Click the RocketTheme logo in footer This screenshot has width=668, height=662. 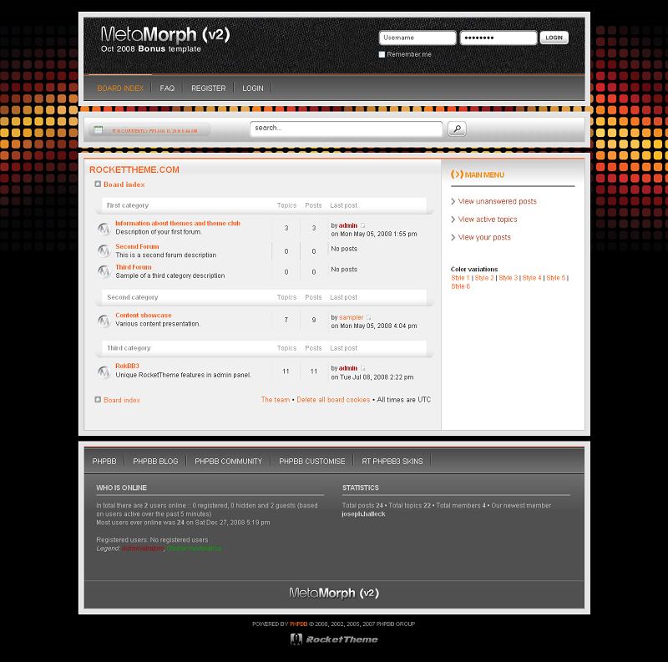click(334, 639)
